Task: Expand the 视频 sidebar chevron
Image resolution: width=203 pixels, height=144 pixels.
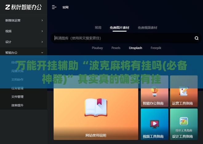Action: [x=42, y=31]
